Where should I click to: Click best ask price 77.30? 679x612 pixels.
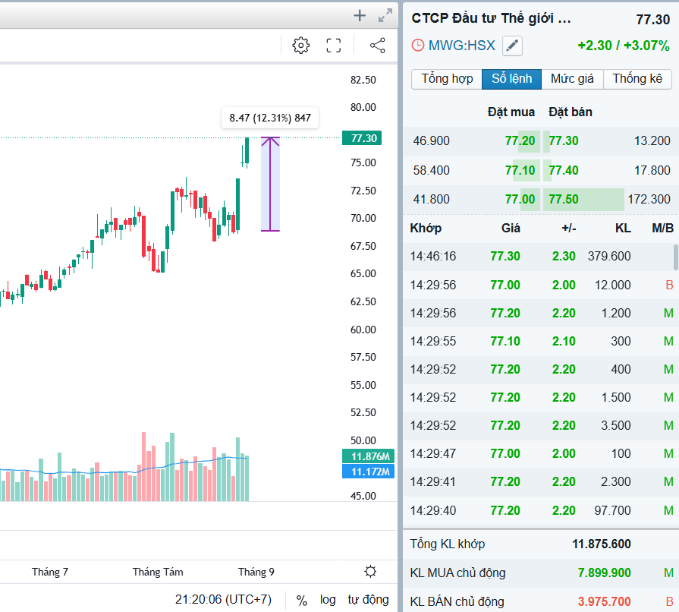pyautogui.click(x=564, y=140)
